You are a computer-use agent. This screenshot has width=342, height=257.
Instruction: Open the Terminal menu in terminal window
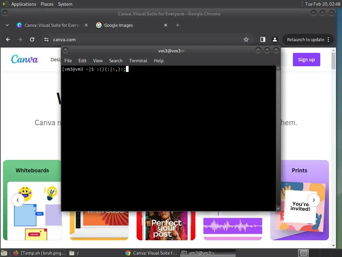point(138,61)
